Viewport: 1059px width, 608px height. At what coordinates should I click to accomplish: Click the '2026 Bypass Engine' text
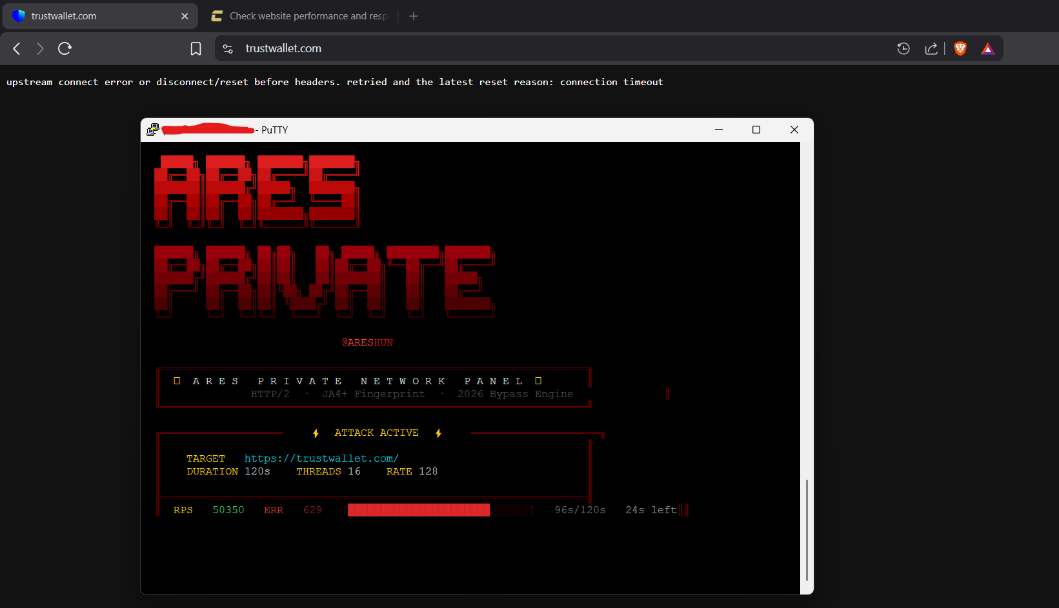516,394
